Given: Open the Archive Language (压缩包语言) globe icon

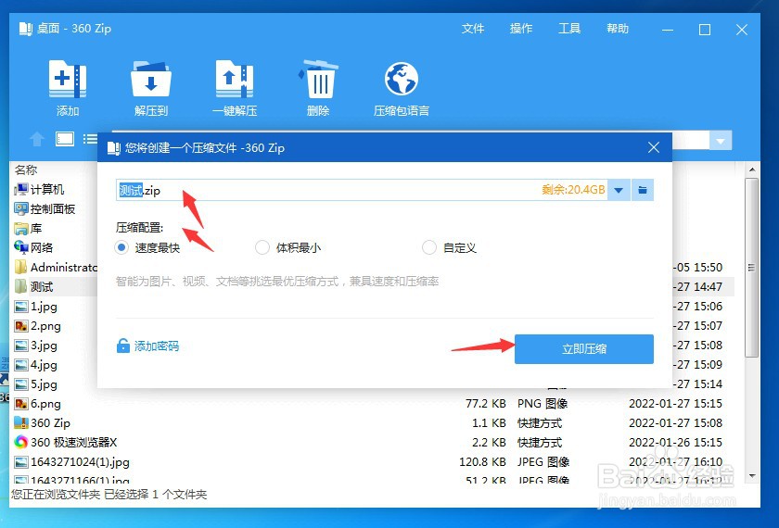Looking at the screenshot, I should (x=402, y=79).
